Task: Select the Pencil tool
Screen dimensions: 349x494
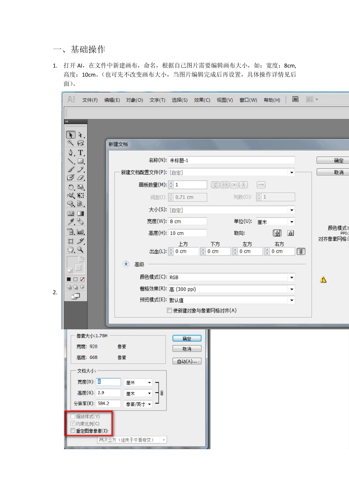Action: (80, 169)
